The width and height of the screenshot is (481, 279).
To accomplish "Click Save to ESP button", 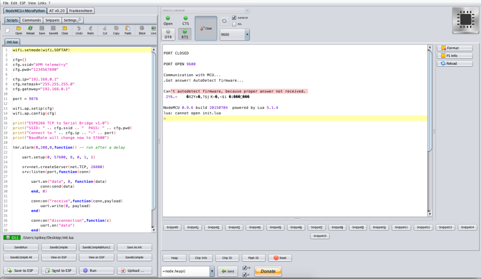I will [21, 271].
